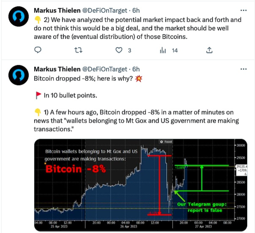Open view analytics bar-chart icon on top tweet
255x233 pixels.
(x=163, y=50)
